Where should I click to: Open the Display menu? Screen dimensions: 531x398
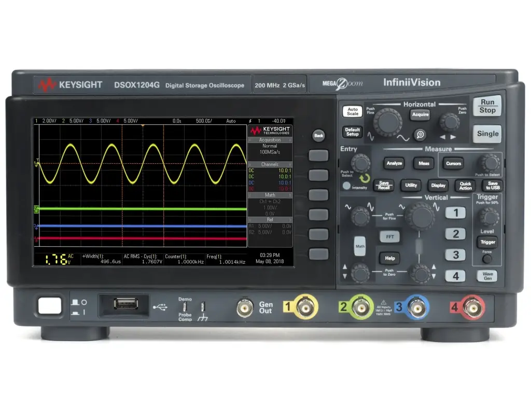point(438,186)
